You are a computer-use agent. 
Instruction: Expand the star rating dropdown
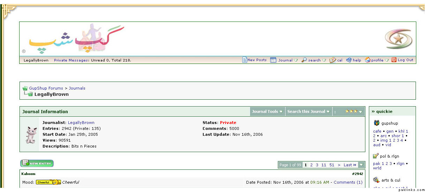[354, 111]
